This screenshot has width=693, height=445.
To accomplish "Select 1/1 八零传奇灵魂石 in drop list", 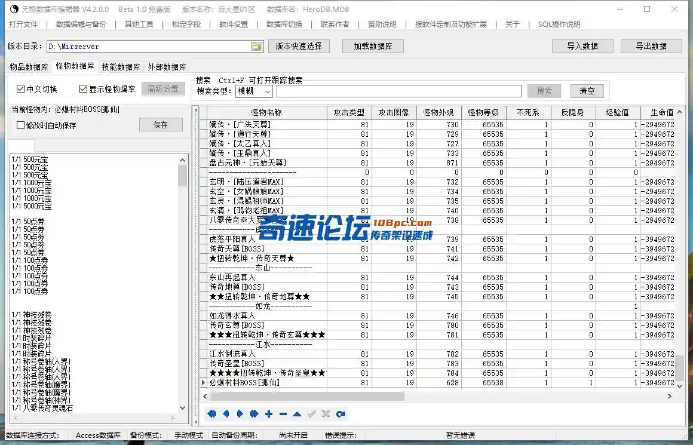I will 42,408.
